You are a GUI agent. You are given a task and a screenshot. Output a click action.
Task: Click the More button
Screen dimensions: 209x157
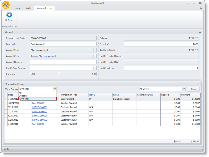(194, 89)
